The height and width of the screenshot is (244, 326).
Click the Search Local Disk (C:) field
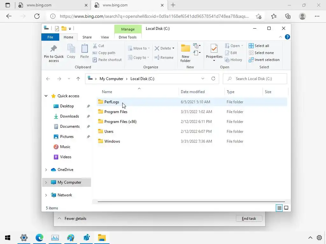(x=255, y=79)
